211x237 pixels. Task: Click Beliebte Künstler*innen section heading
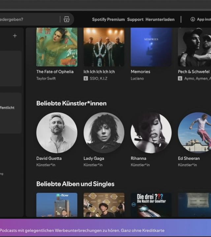tap(71, 103)
